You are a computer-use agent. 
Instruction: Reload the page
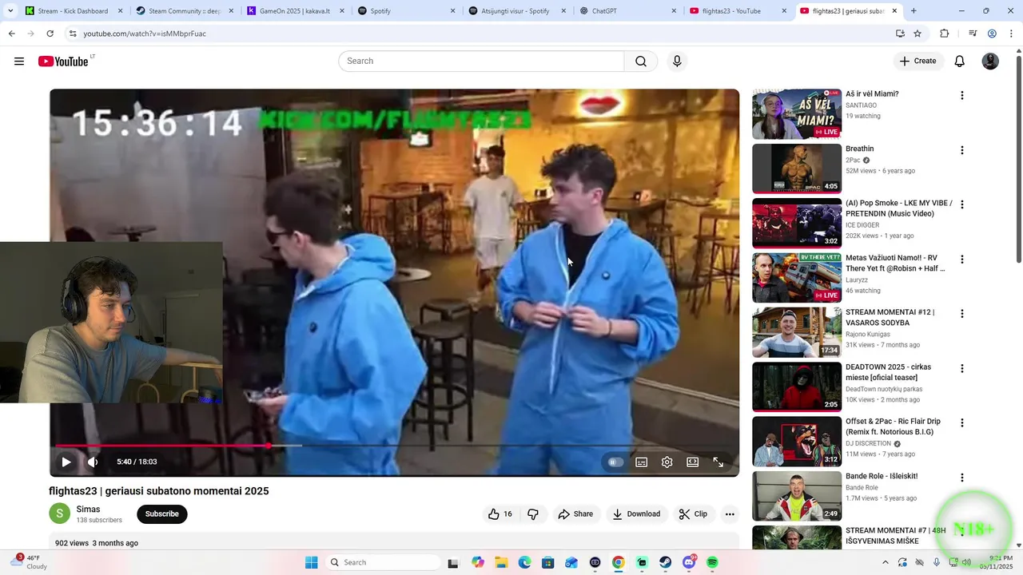[50, 34]
